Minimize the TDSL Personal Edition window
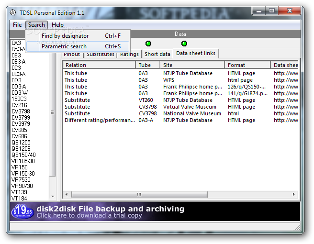The width and height of the screenshot is (314, 244). point(259,11)
